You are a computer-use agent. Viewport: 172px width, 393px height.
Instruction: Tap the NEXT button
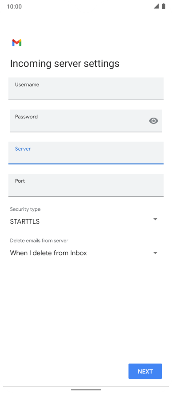point(145,371)
